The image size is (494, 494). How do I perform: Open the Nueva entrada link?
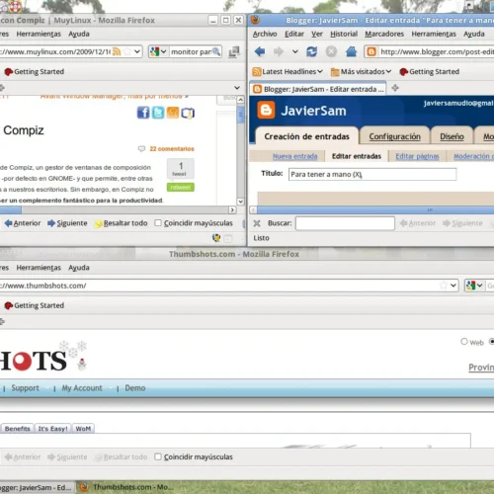click(295, 156)
